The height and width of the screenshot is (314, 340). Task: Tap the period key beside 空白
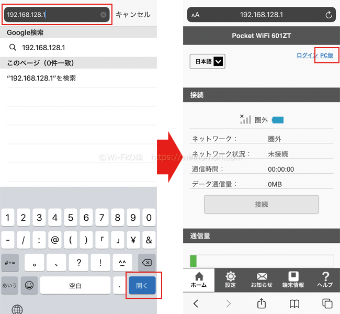(119, 285)
